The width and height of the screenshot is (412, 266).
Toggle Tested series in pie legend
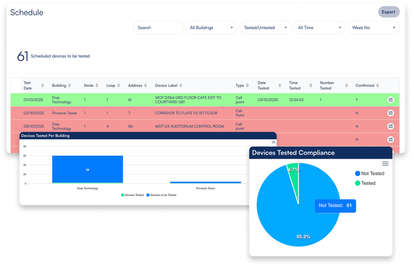pos(365,183)
